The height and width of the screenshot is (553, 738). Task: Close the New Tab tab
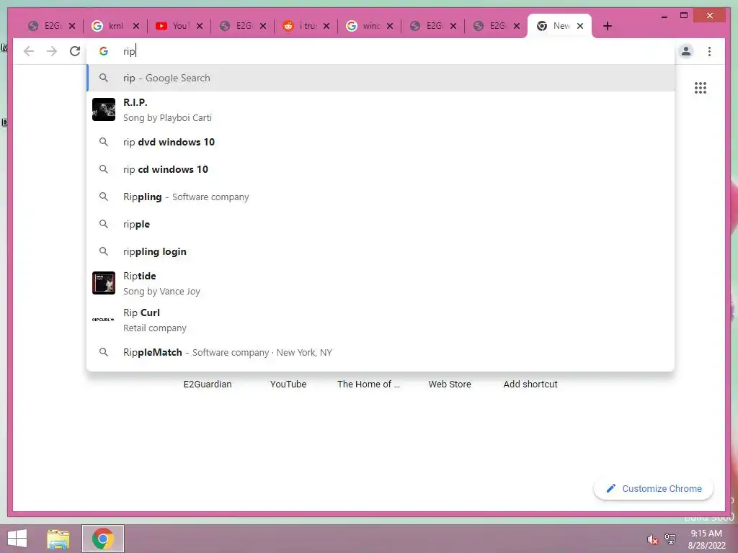click(580, 26)
